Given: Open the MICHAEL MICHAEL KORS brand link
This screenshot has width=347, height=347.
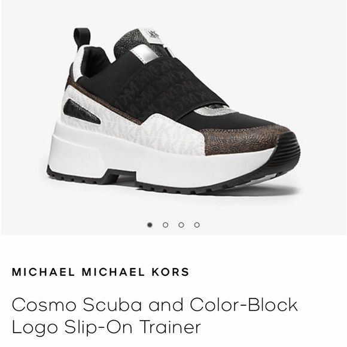Looking at the screenshot, I should (101, 272).
